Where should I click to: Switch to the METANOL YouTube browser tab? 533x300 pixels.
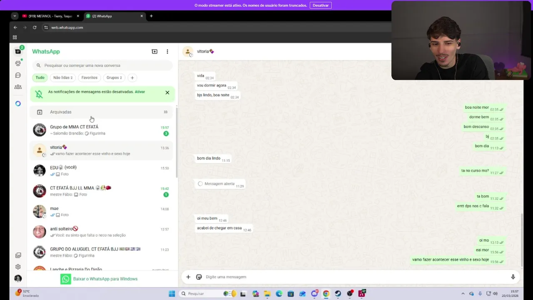click(x=50, y=16)
